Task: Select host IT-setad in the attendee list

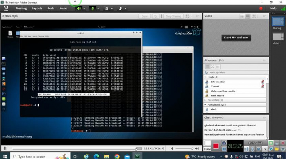Action: [x=235, y=86]
